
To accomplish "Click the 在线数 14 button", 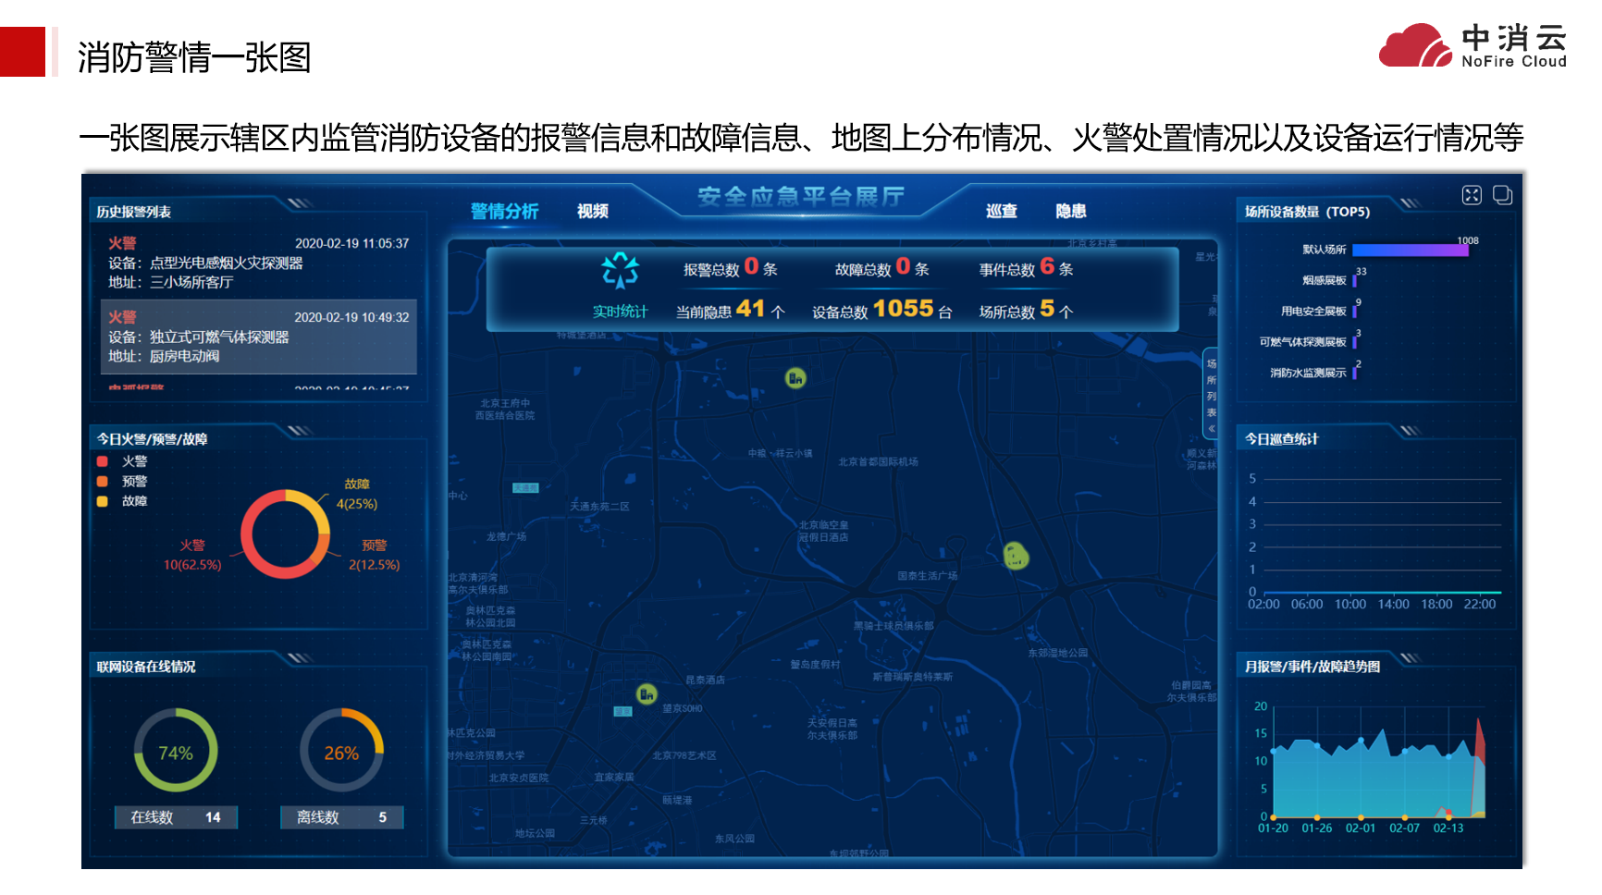I will point(176,817).
